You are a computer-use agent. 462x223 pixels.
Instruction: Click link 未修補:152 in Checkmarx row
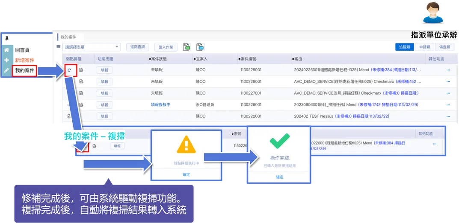pyautogui.click(x=409, y=81)
